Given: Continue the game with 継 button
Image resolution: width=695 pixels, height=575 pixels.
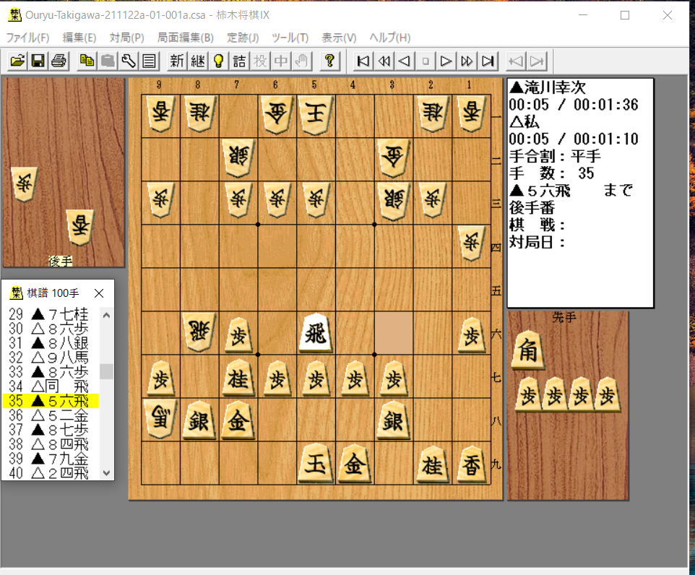Looking at the screenshot, I should (198, 61).
